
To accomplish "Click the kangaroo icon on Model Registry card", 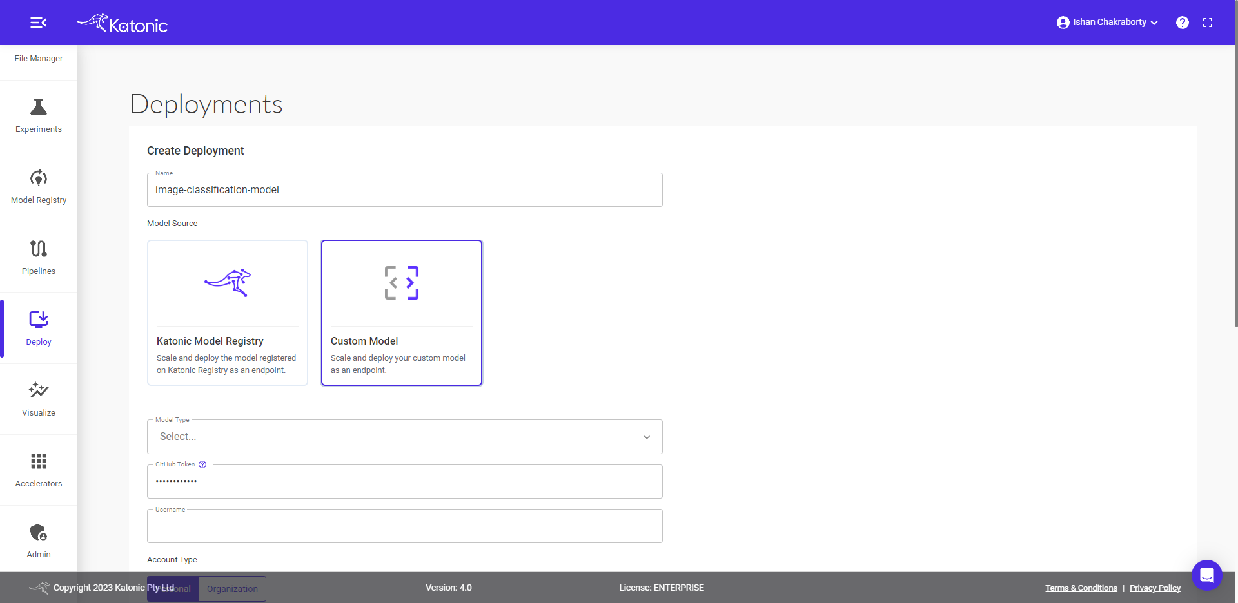I will (x=228, y=283).
